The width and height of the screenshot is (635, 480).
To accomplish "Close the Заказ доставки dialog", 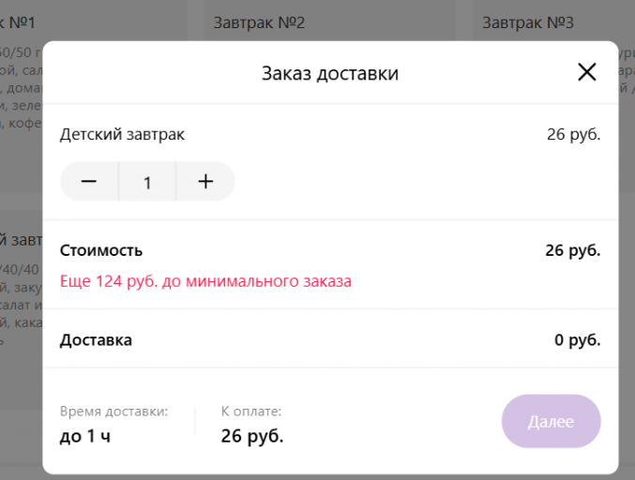I will [587, 72].
